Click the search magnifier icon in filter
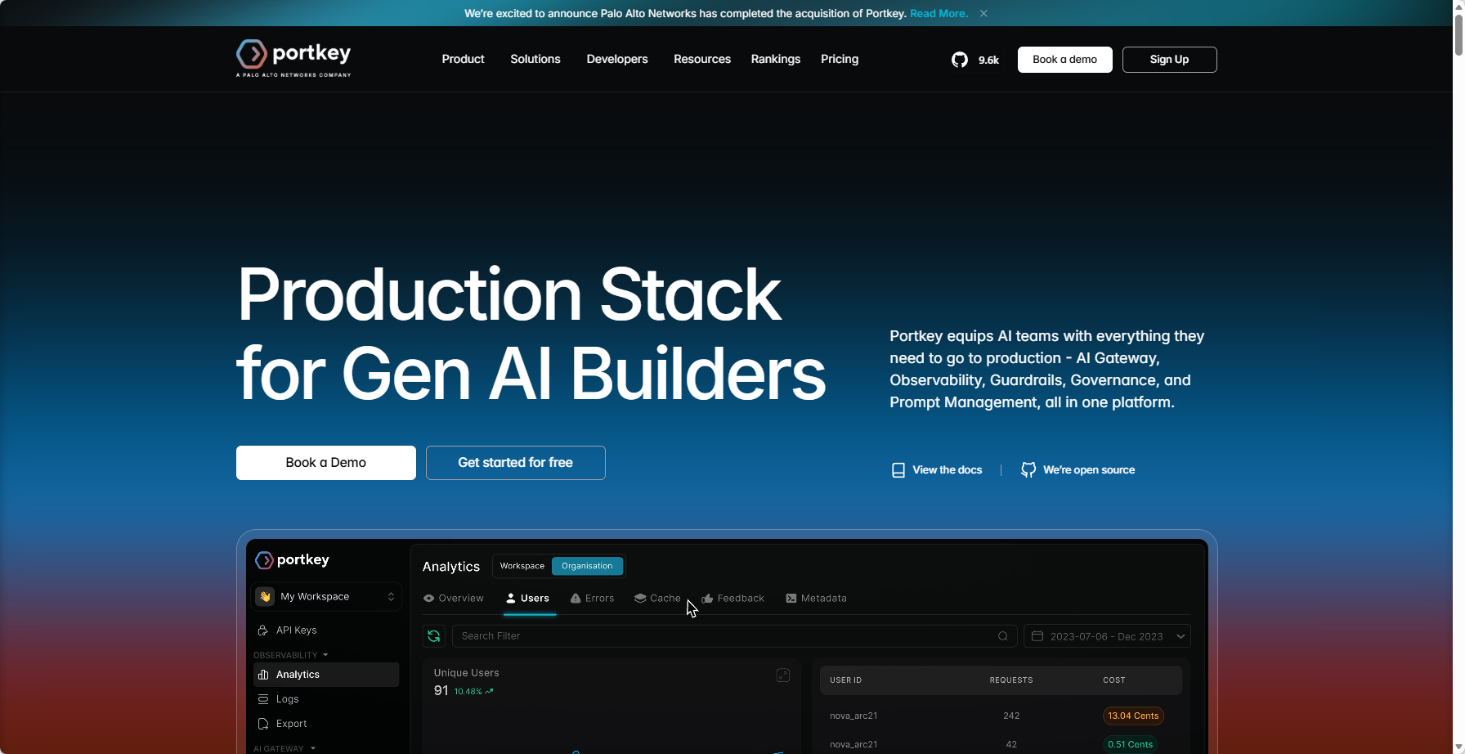Image resolution: width=1465 pixels, height=754 pixels. [1003, 636]
